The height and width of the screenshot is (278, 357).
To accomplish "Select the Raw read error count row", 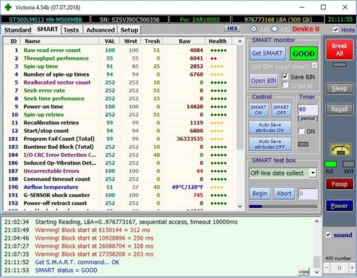I will 119,51.
